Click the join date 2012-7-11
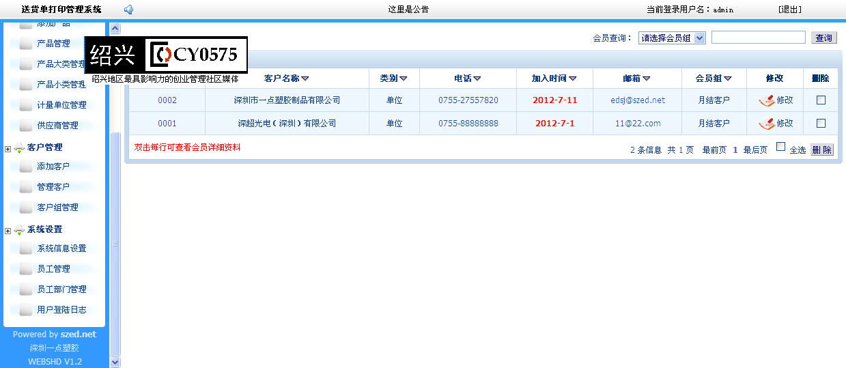This screenshot has width=846, height=368. pos(555,100)
